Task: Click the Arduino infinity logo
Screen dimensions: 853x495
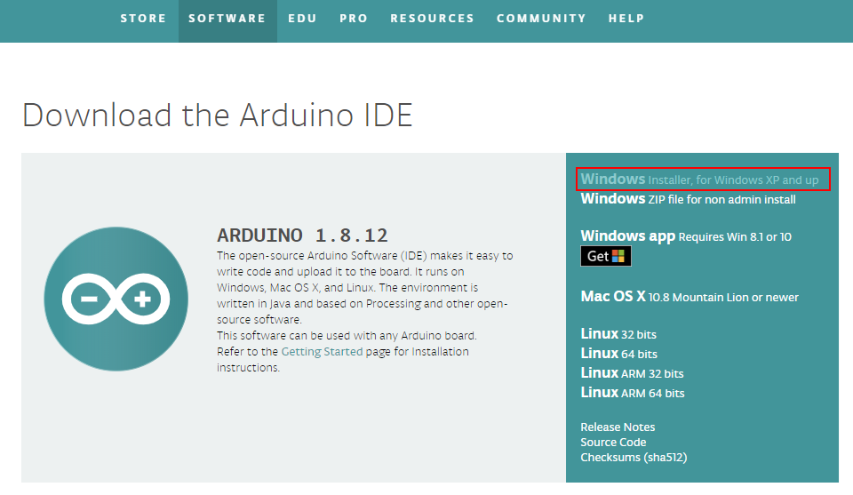Action: coord(116,299)
